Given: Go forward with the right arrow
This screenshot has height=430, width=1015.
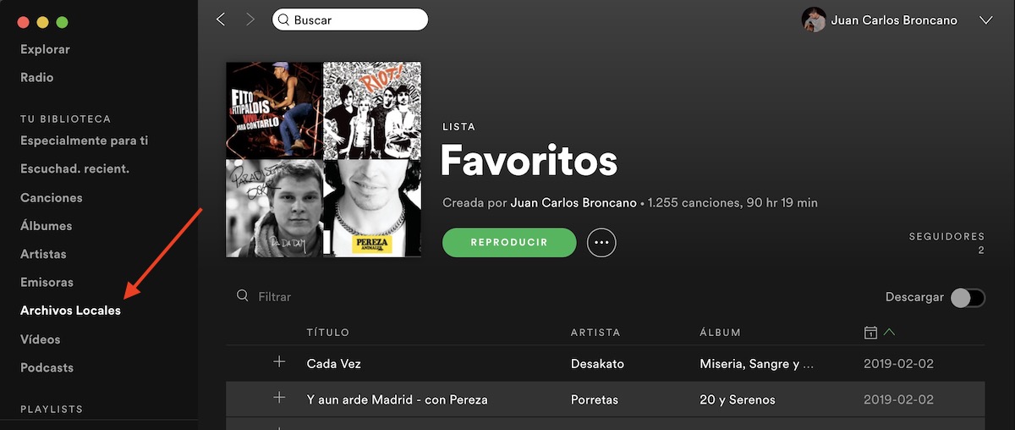Looking at the screenshot, I should 250,19.
